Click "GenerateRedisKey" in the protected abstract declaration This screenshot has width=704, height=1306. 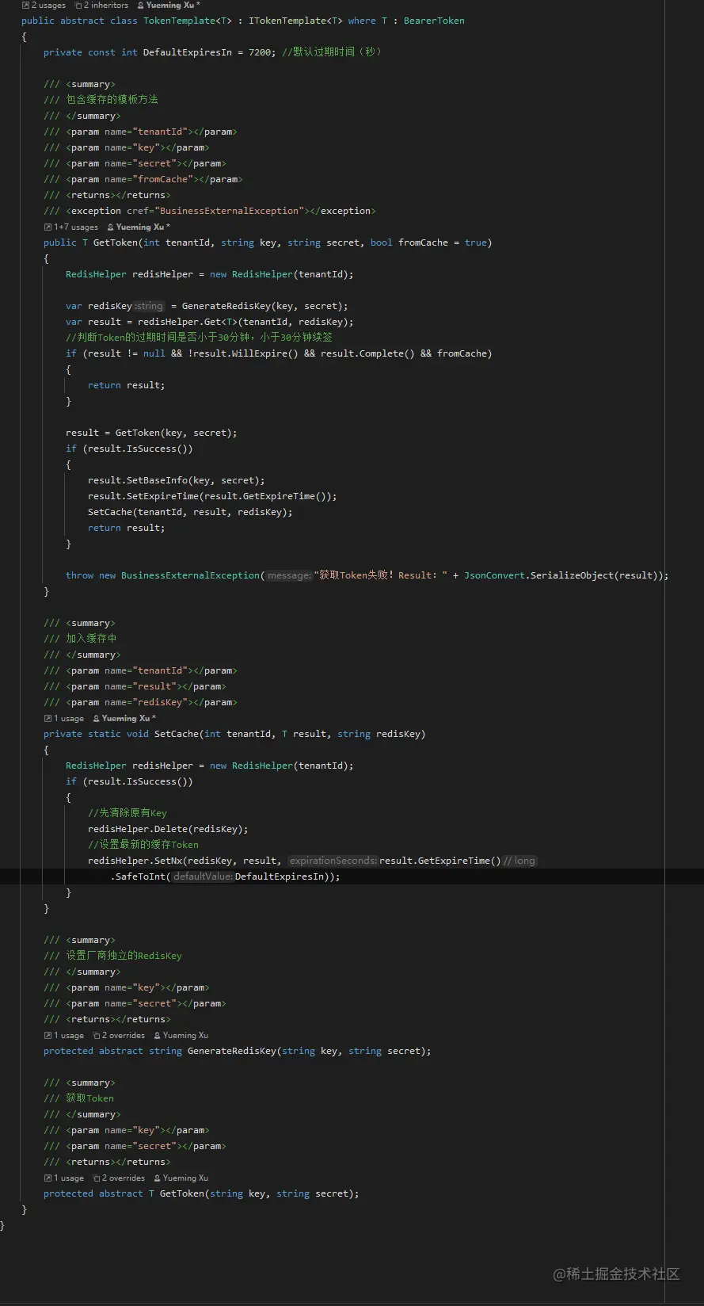232,1051
